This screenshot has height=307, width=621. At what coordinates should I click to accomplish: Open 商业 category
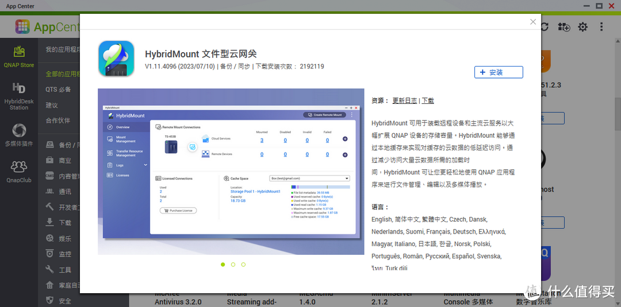click(x=59, y=161)
